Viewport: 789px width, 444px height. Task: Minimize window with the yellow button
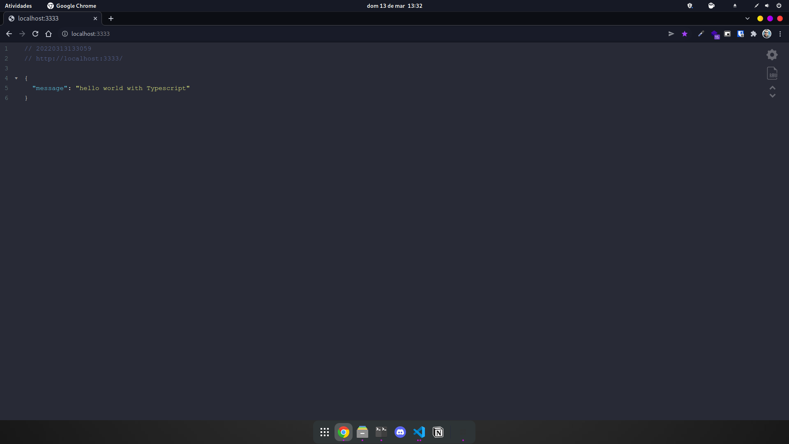pos(760,18)
